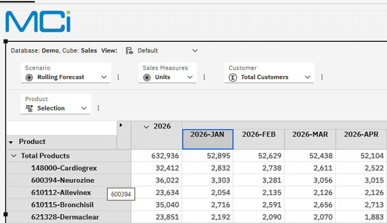The width and height of the screenshot is (387, 223).
Task: Click Bronchisil April cell 2,713
Action: [x=361, y=205]
